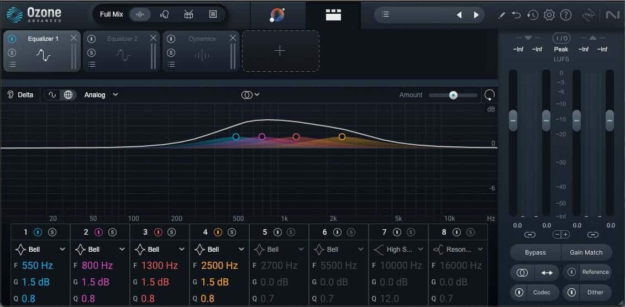The height and width of the screenshot is (307, 625).
Task: Swap channels with double arrow icon
Action: (547, 272)
